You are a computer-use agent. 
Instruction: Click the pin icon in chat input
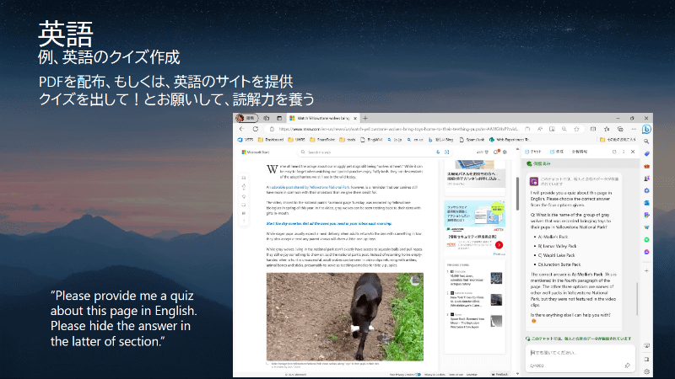(627, 366)
